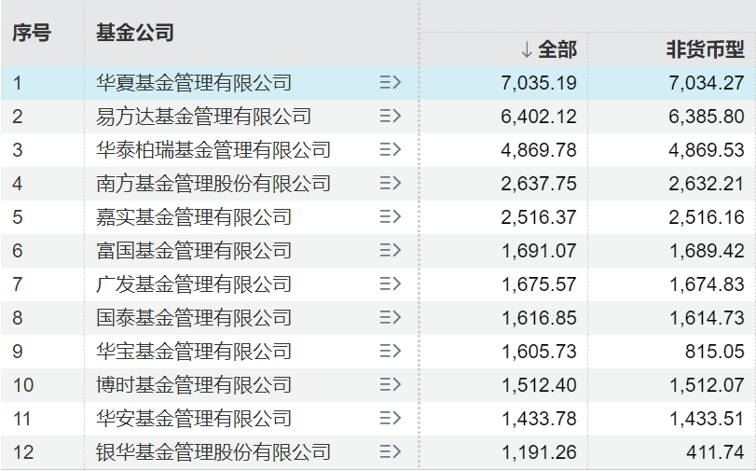Select company name 广发基金管理有限公司
This screenshot has height=471, width=756.
pos(193,284)
